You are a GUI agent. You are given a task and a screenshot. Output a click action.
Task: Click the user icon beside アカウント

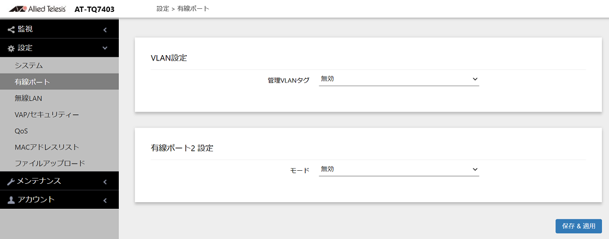point(11,200)
